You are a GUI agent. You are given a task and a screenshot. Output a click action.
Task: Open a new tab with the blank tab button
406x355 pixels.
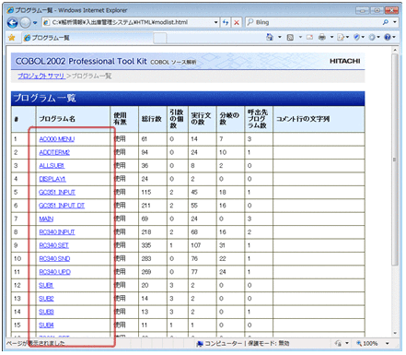pos(160,38)
